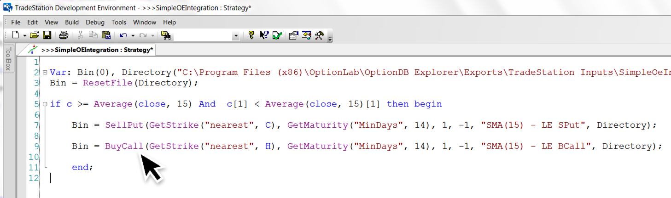The height and width of the screenshot is (198, 671).
Task: Expand the Undo history dropdown
Action: [x=133, y=36]
